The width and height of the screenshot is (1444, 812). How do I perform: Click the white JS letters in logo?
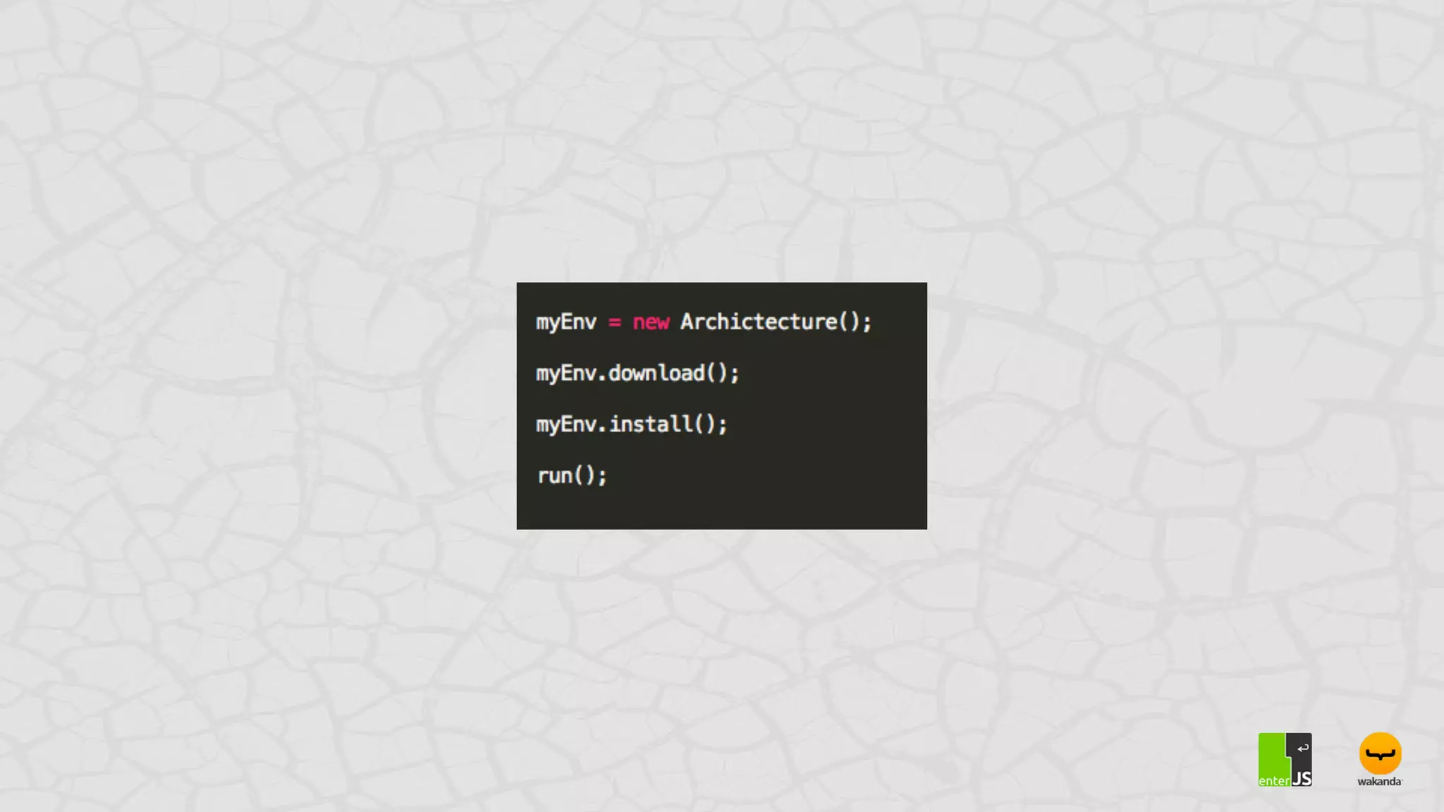pyautogui.click(x=1302, y=778)
